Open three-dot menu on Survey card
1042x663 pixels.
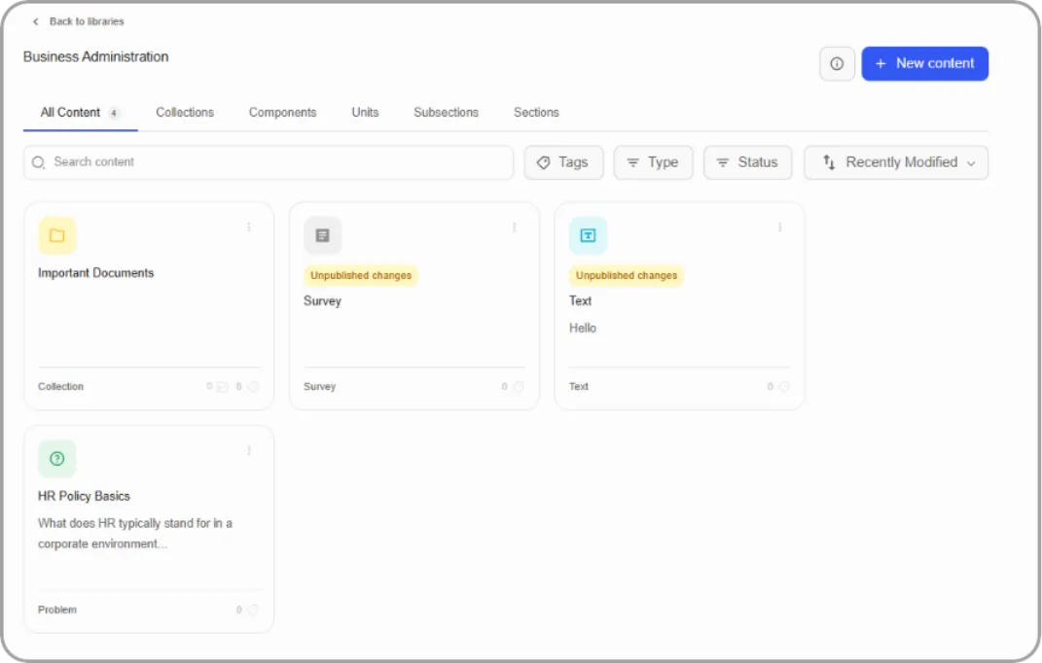coord(515,227)
